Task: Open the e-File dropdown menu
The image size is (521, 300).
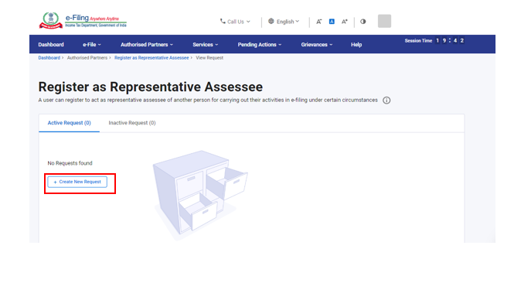Action: [92, 45]
